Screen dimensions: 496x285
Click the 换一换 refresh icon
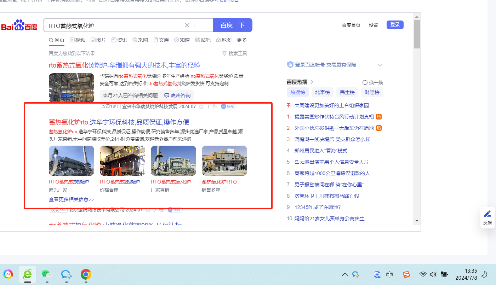365,82
